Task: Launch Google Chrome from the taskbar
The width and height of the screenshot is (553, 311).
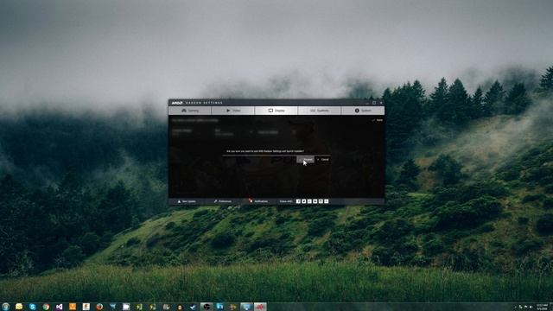Action: point(46,307)
